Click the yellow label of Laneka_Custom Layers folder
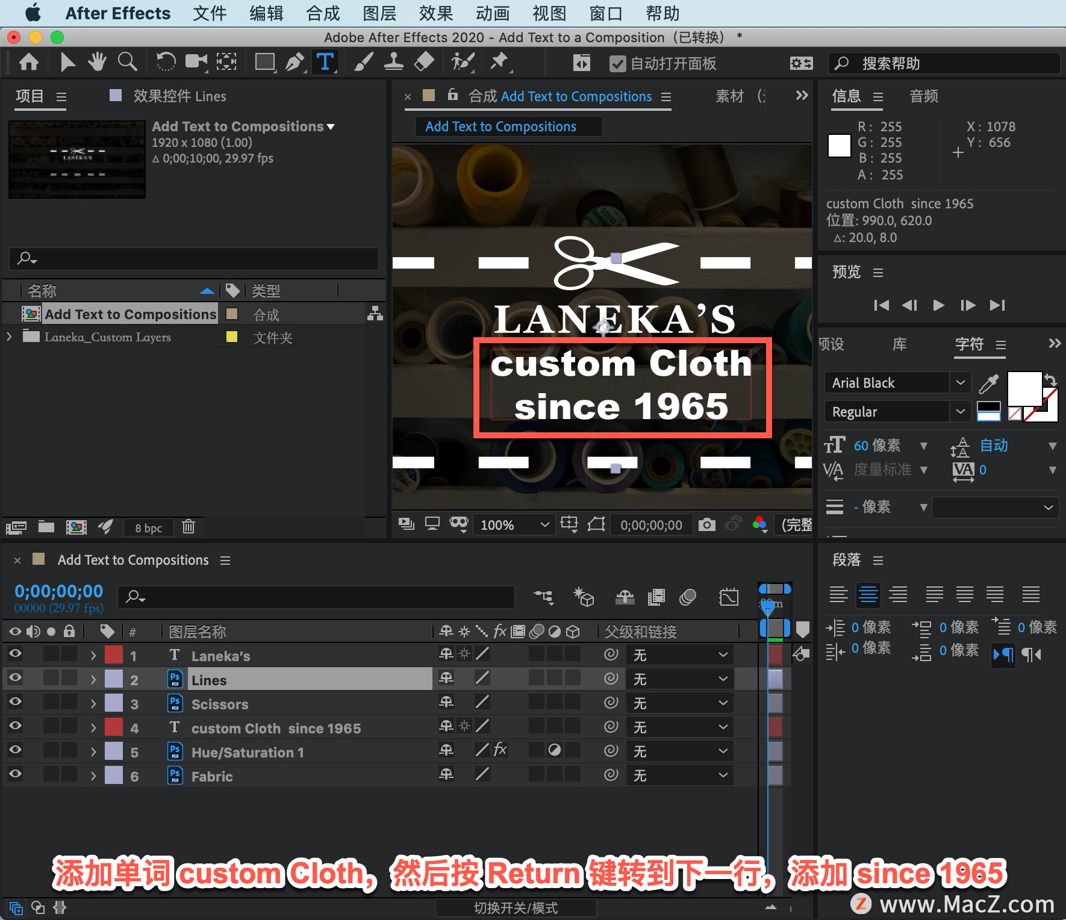The height and width of the screenshot is (920, 1066). pyautogui.click(x=232, y=337)
